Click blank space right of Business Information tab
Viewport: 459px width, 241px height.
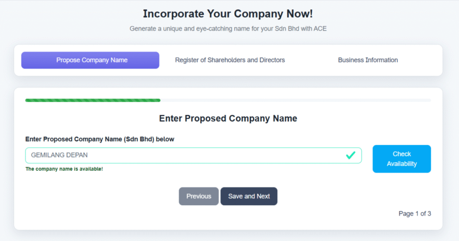point(421,60)
